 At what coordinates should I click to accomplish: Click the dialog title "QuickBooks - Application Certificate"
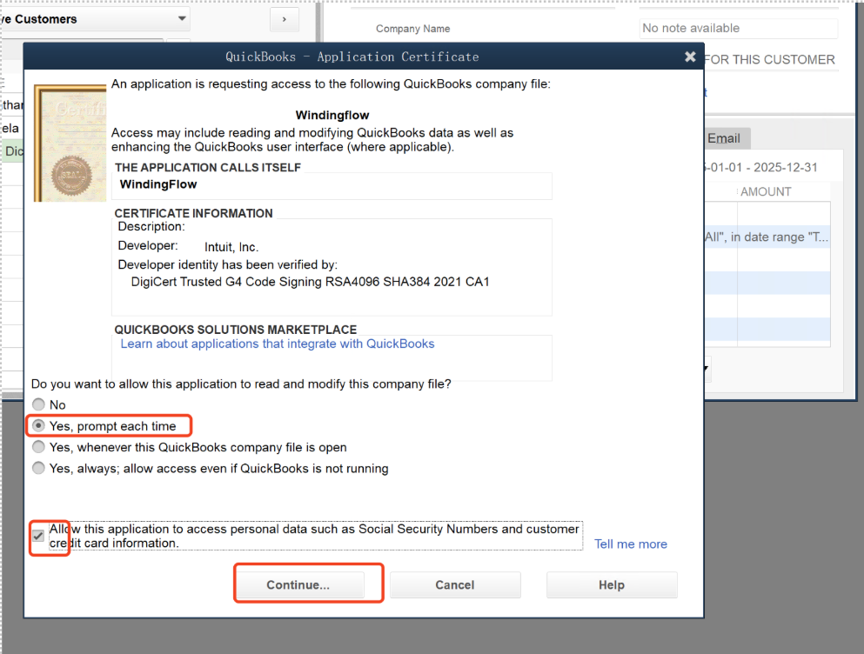coord(352,57)
